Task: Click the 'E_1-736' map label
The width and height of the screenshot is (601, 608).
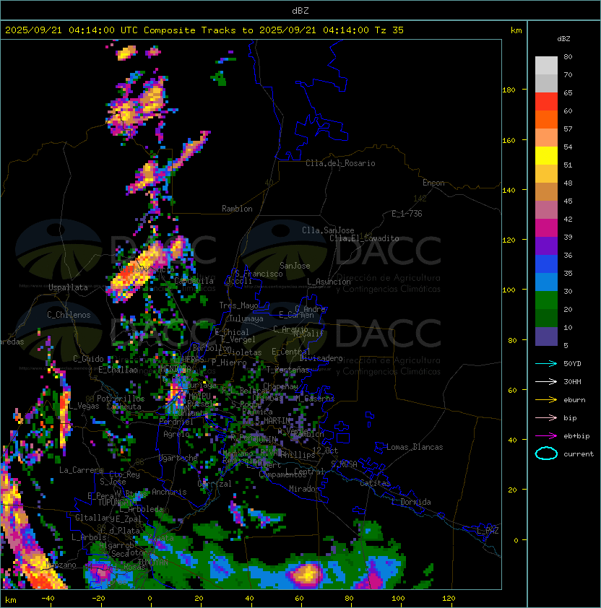Action: click(x=407, y=214)
